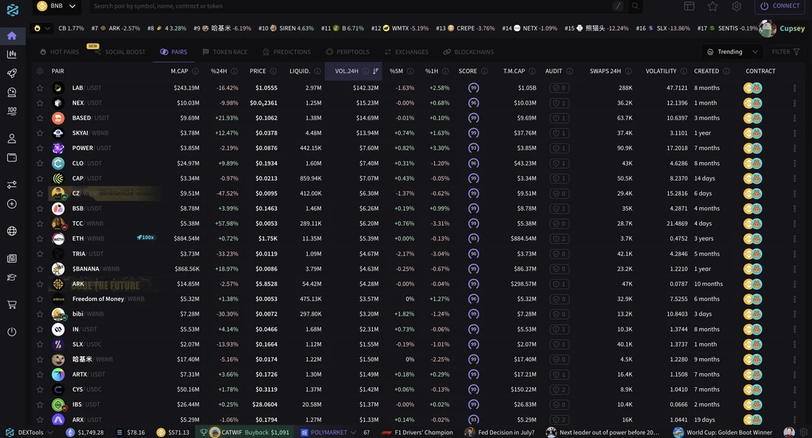The width and height of the screenshot is (812, 438).
Task: Favorite the SLX/USDC pair star
Action: pos(40,344)
